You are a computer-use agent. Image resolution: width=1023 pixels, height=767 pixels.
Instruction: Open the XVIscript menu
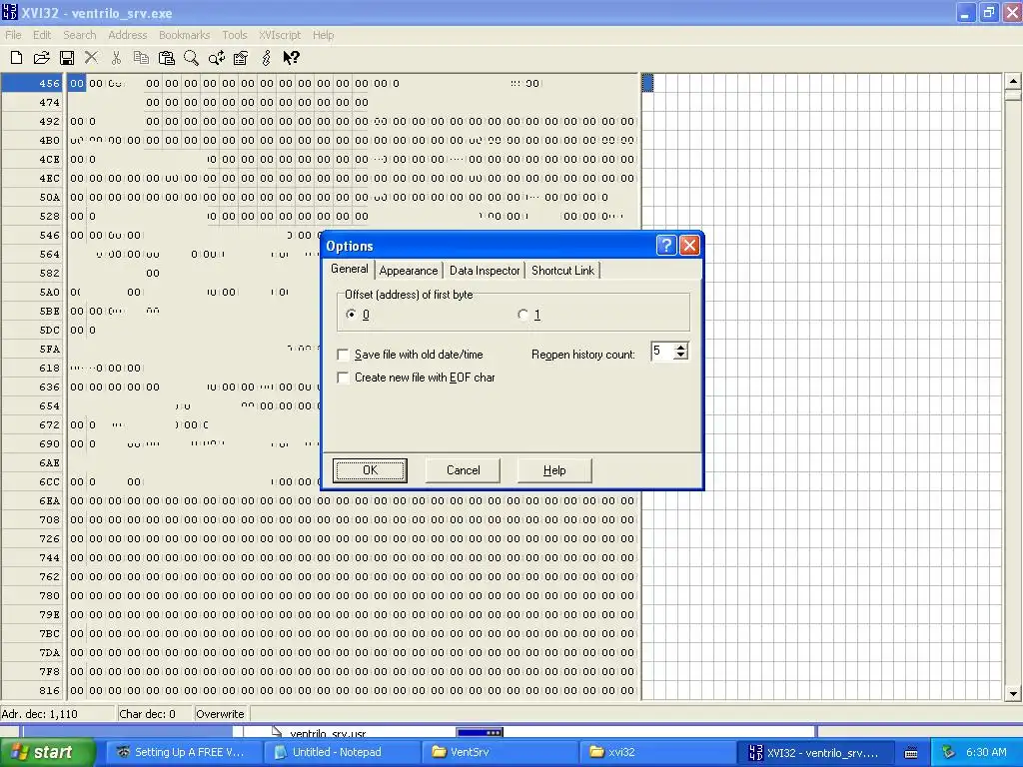280,35
